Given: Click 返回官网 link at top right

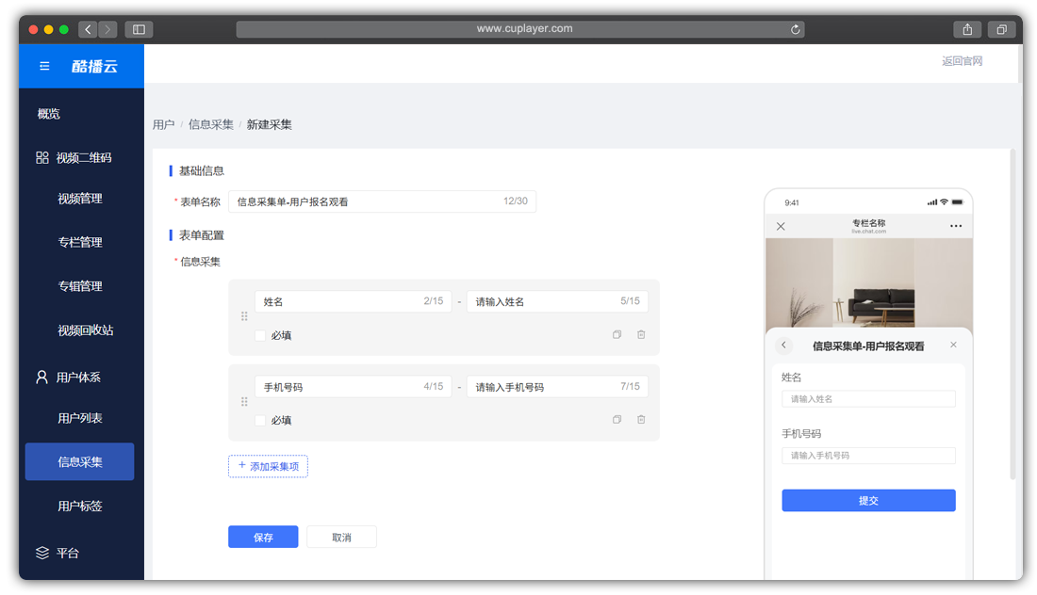Looking at the screenshot, I should click(x=962, y=61).
